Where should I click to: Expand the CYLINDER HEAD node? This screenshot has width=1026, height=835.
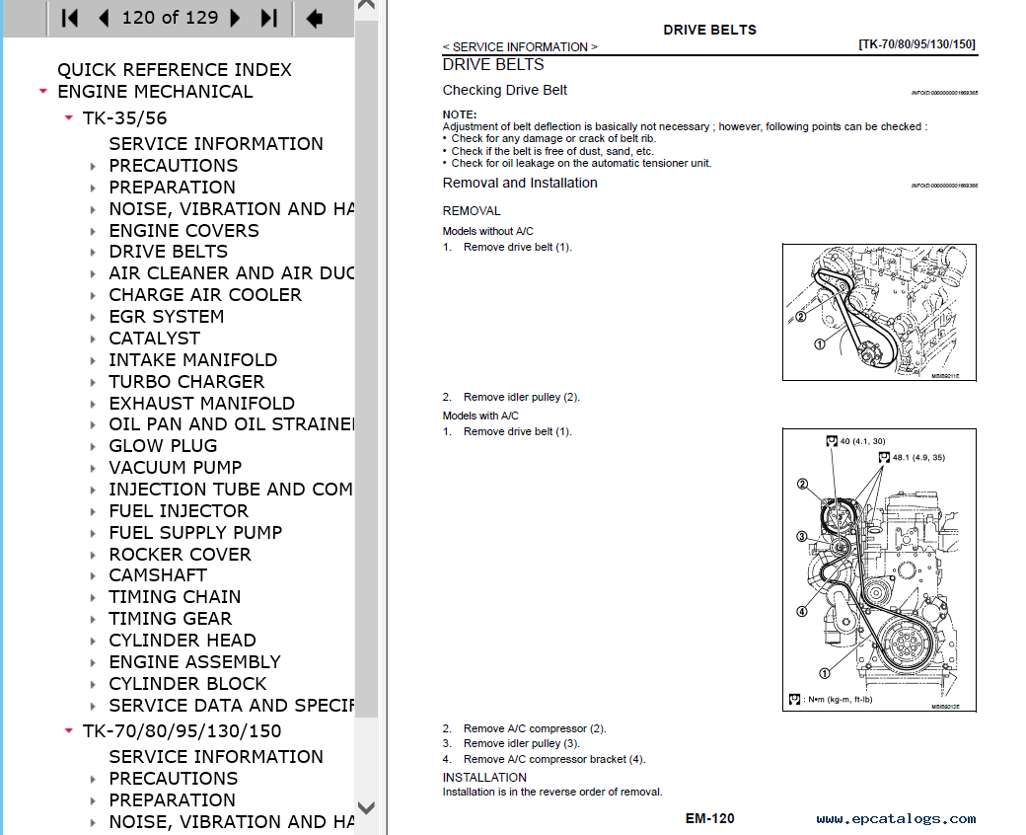click(x=93, y=641)
